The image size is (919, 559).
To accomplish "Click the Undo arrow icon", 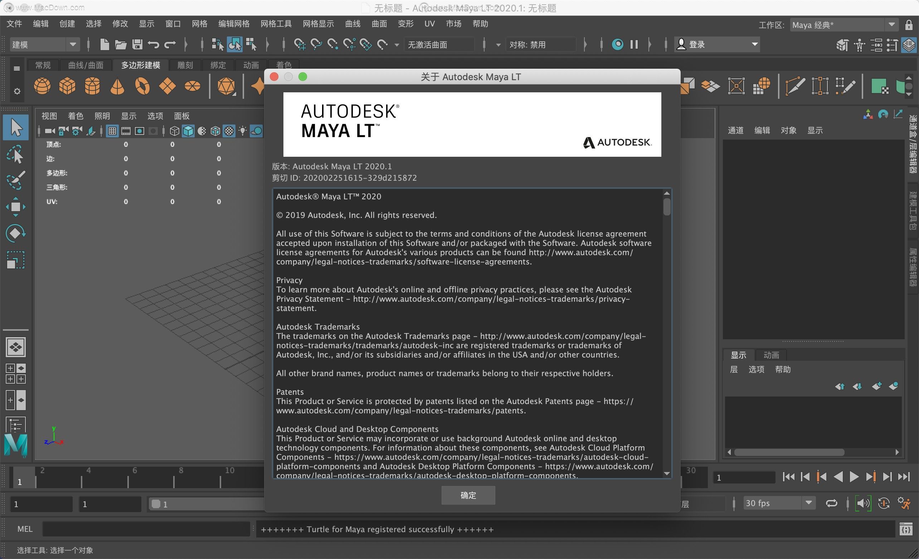I will tap(153, 45).
